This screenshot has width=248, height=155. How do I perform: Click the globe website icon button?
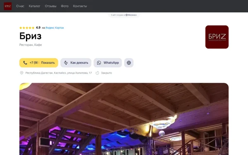tap(129, 63)
